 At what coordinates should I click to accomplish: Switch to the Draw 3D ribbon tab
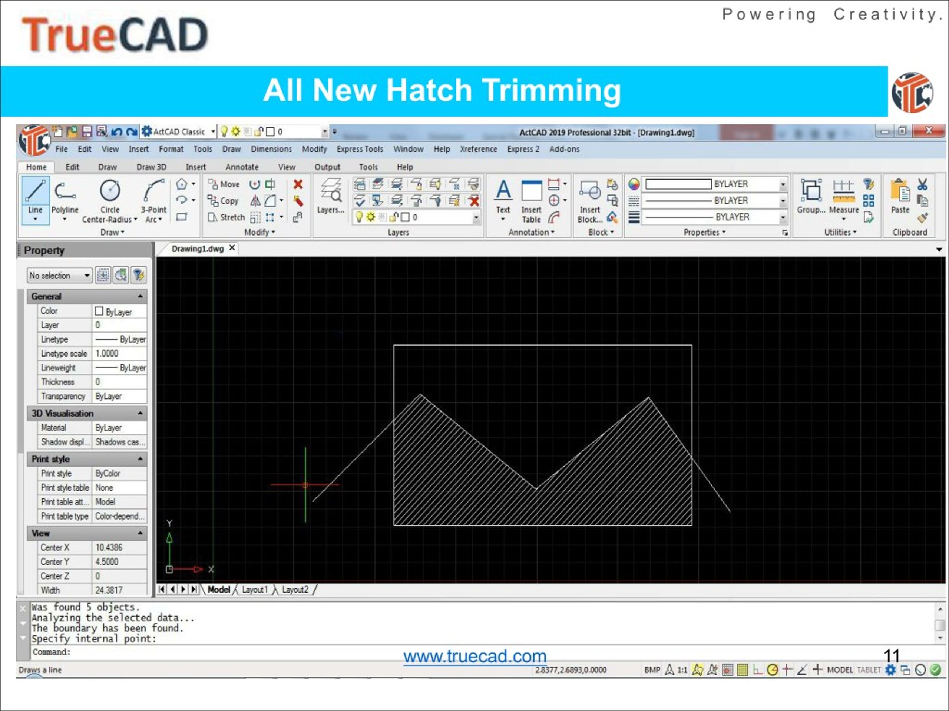152,167
